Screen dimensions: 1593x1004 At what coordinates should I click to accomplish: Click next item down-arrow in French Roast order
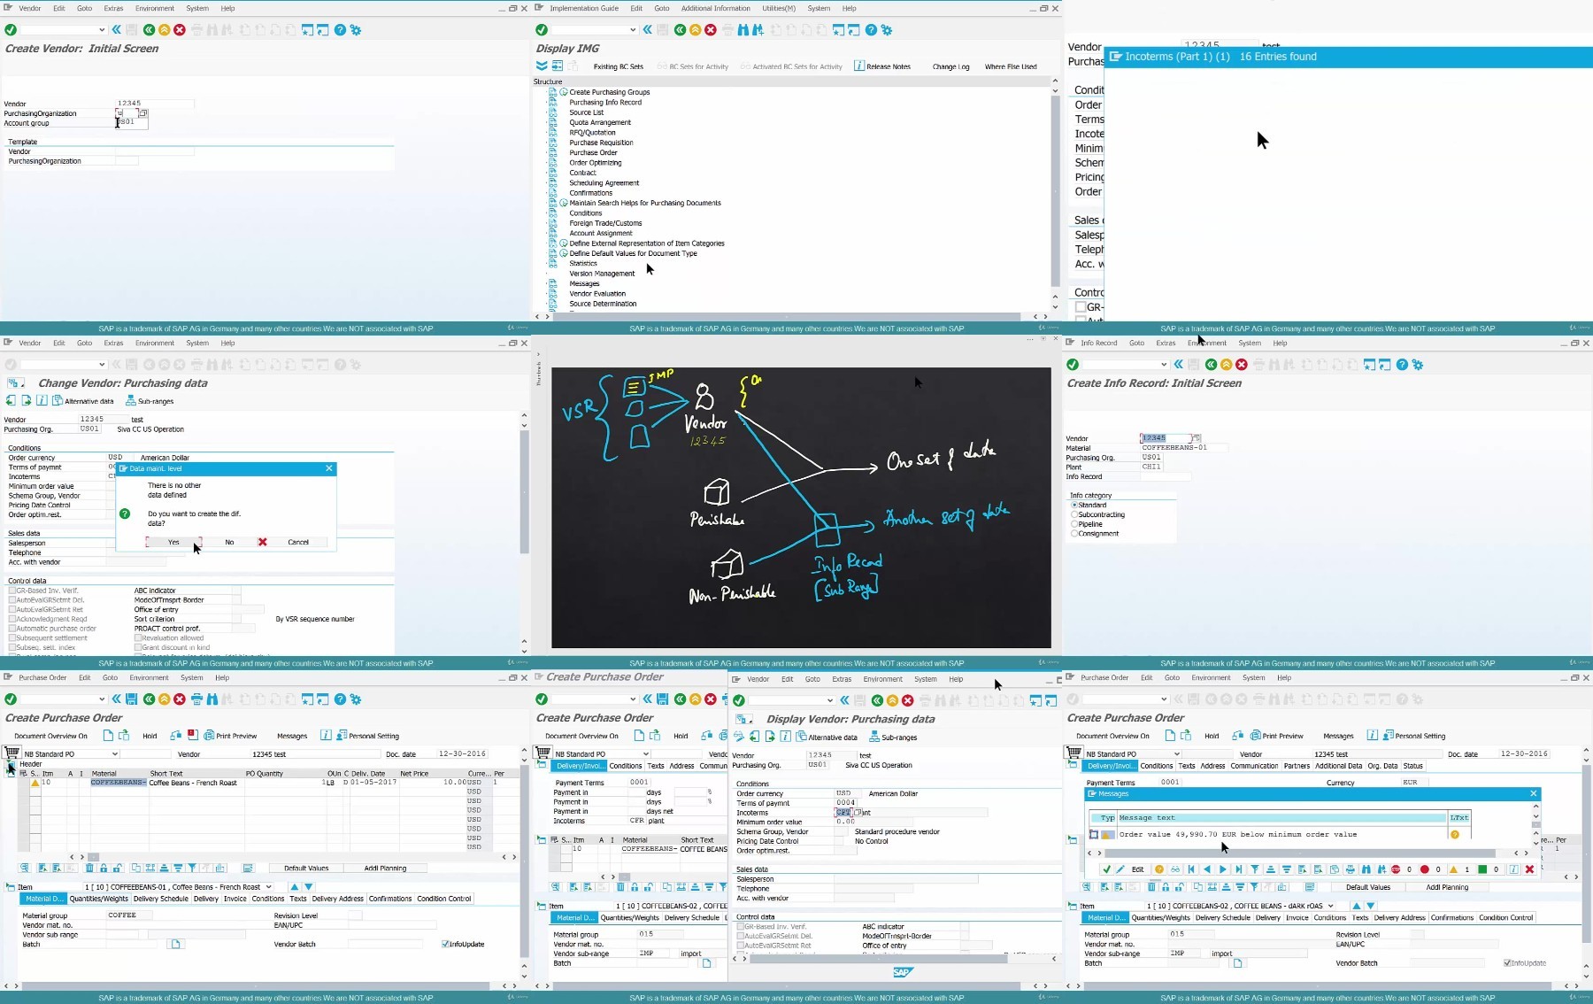tap(309, 887)
